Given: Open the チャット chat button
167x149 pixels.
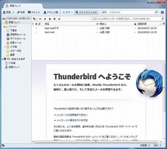Looking at the screenshot, I should (34, 12).
